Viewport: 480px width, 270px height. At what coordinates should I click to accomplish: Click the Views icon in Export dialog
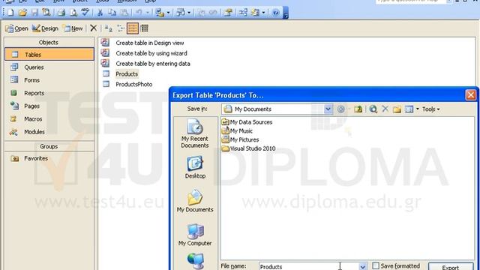[x=409, y=109]
